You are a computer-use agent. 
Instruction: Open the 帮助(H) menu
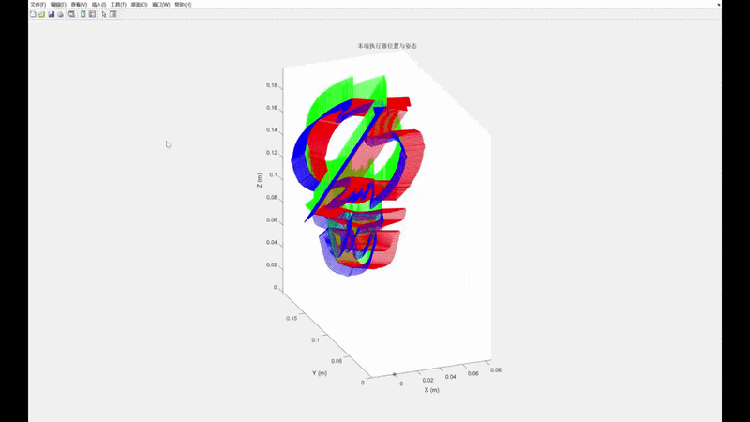point(183,5)
